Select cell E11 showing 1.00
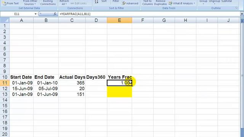The width and height of the screenshot is (244, 137). 119,83
